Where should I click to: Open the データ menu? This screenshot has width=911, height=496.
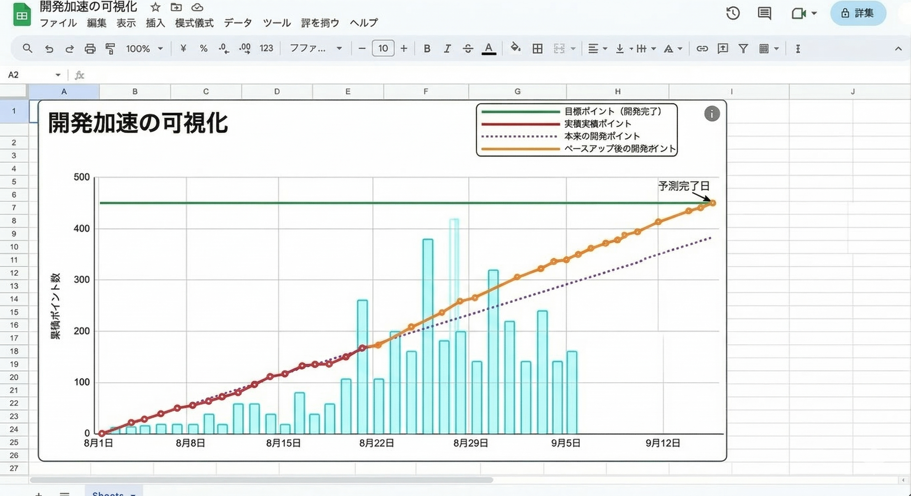(238, 23)
